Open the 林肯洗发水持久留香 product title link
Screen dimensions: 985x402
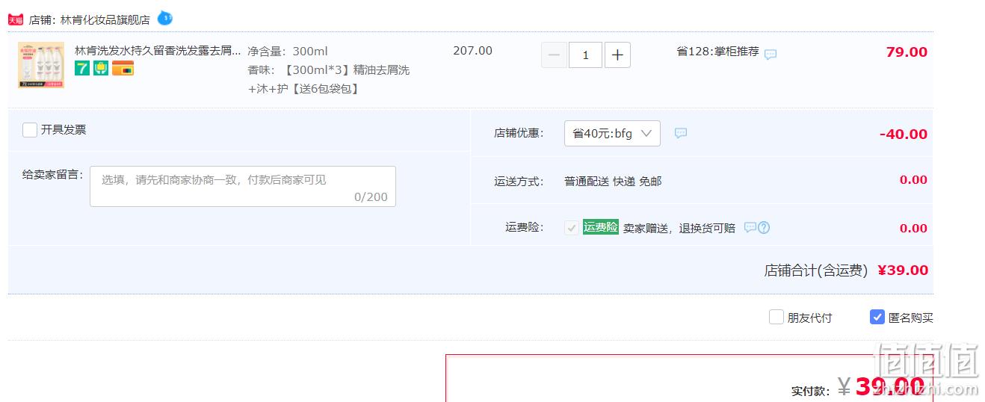[x=158, y=51]
